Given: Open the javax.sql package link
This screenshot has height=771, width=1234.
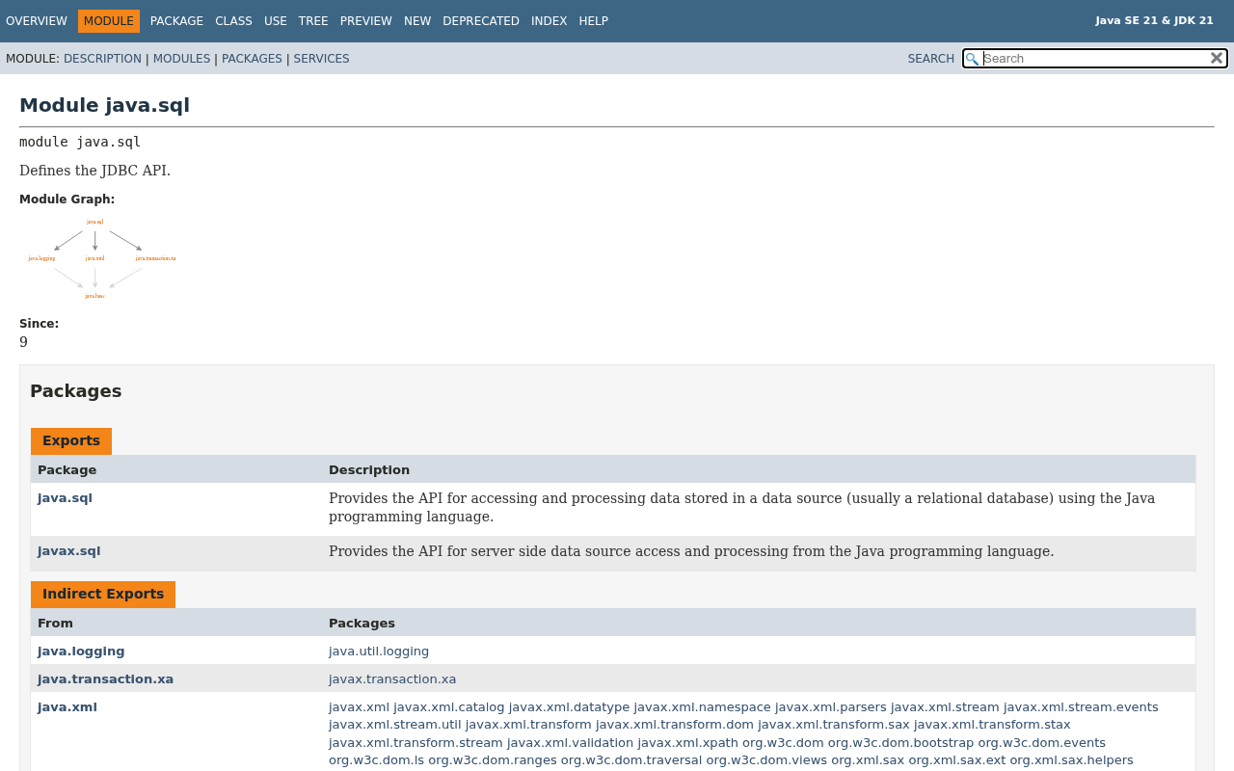Looking at the screenshot, I should 68,551.
